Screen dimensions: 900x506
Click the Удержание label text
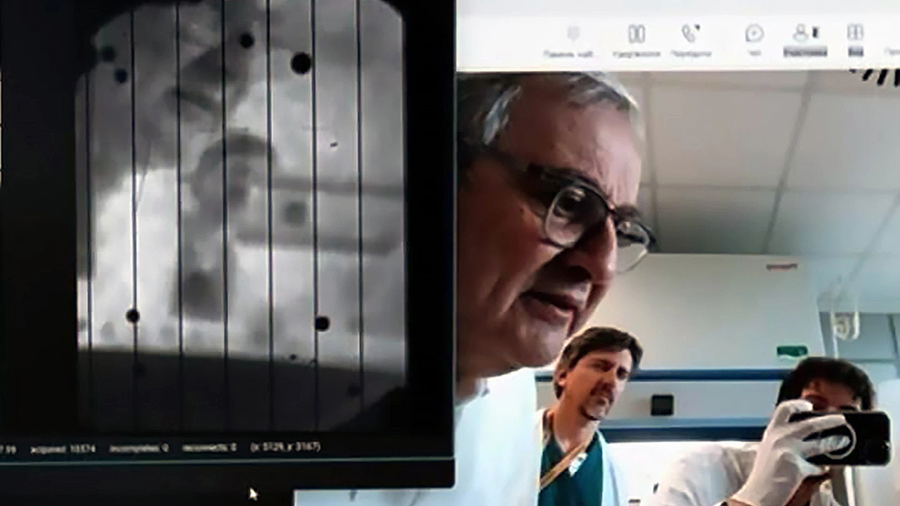point(636,54)
